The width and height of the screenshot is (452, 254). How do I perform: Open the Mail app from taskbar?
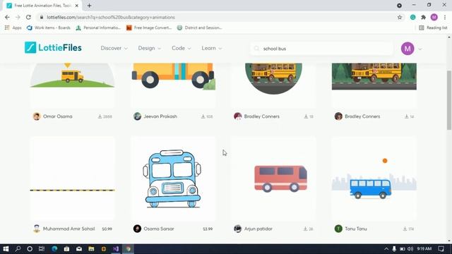click(x=78, y=249)
